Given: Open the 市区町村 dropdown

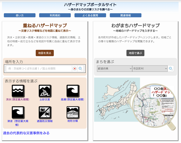Looking at the screenshot, I should (x=150, y=68).
